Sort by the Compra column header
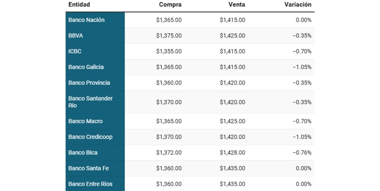Image resolution: width=380 pixels, height=191 pixels. pos(170,5)
